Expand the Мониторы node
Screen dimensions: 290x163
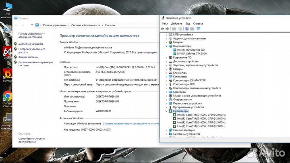tap(166, 92)
